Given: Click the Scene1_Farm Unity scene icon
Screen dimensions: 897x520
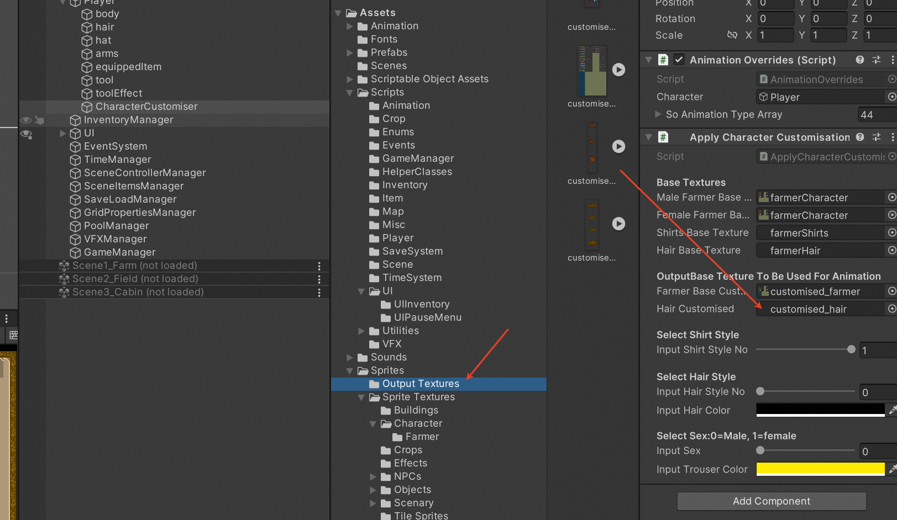Looking at the screenshot, I should coord(64,266).
